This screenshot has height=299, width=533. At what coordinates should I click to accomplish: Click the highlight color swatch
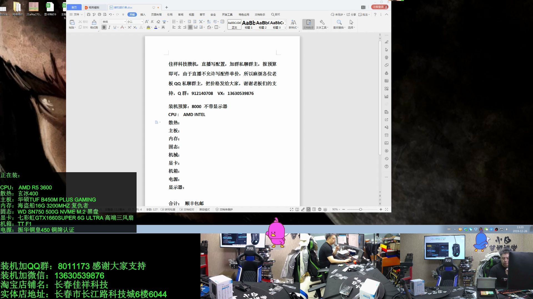coord(148,27)
